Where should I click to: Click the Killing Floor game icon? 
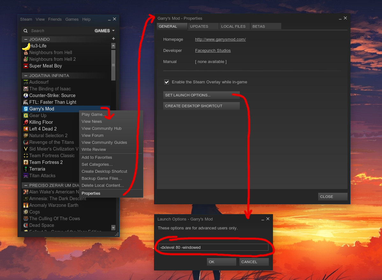tap(26, 122)
